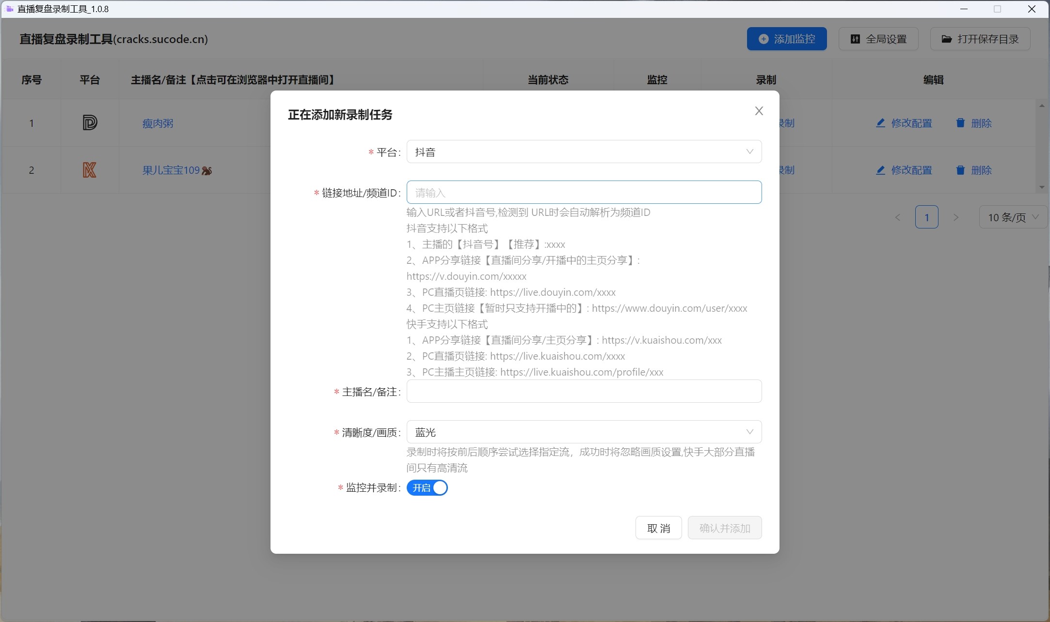Click the 链接地址/频道ID input field
The width and height of the screenshot is (1050, 622).
pyautogui.click(x=584, y=193)
